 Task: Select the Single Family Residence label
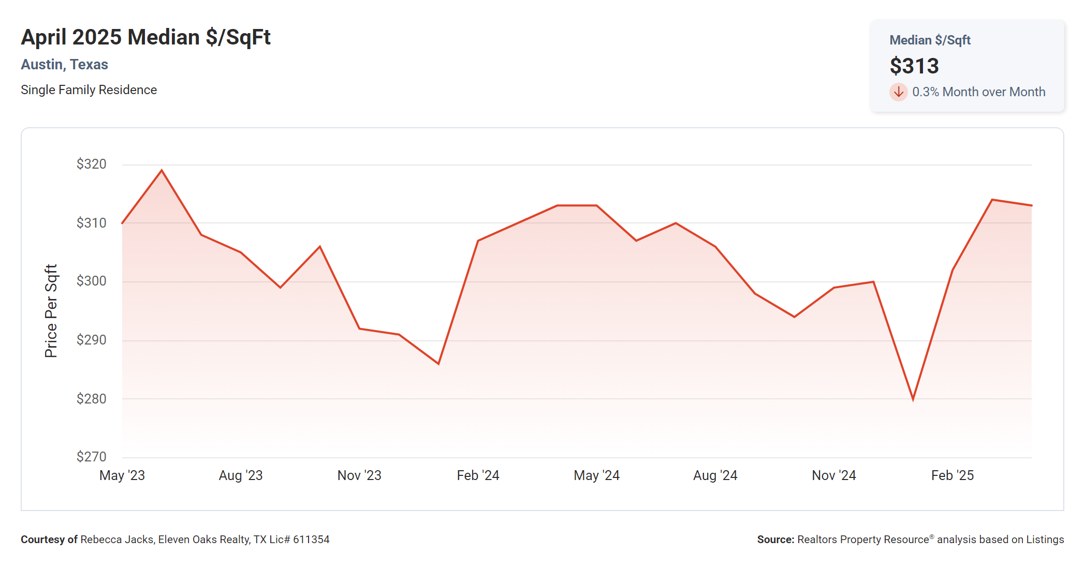click(89, 90)
